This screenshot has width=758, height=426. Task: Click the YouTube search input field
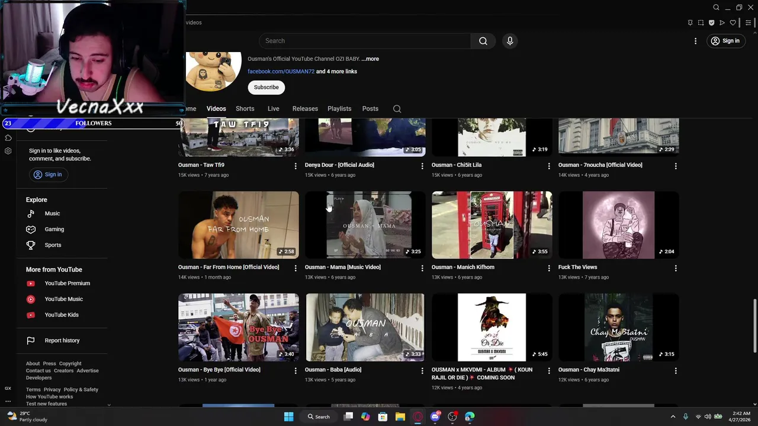coord(365,41)
